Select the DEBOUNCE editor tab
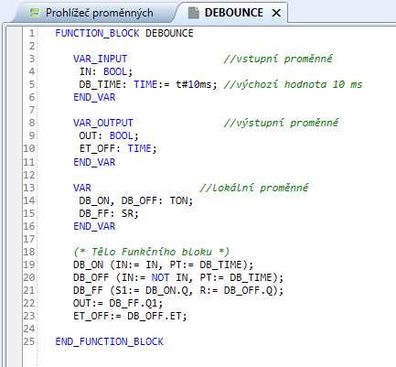Image resolution: width=396 pixels, height=367 pixels. (233, 13)
